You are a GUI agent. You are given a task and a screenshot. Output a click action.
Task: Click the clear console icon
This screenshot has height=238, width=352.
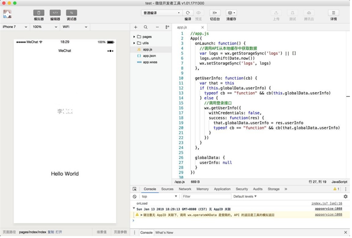tap(135, 196)
